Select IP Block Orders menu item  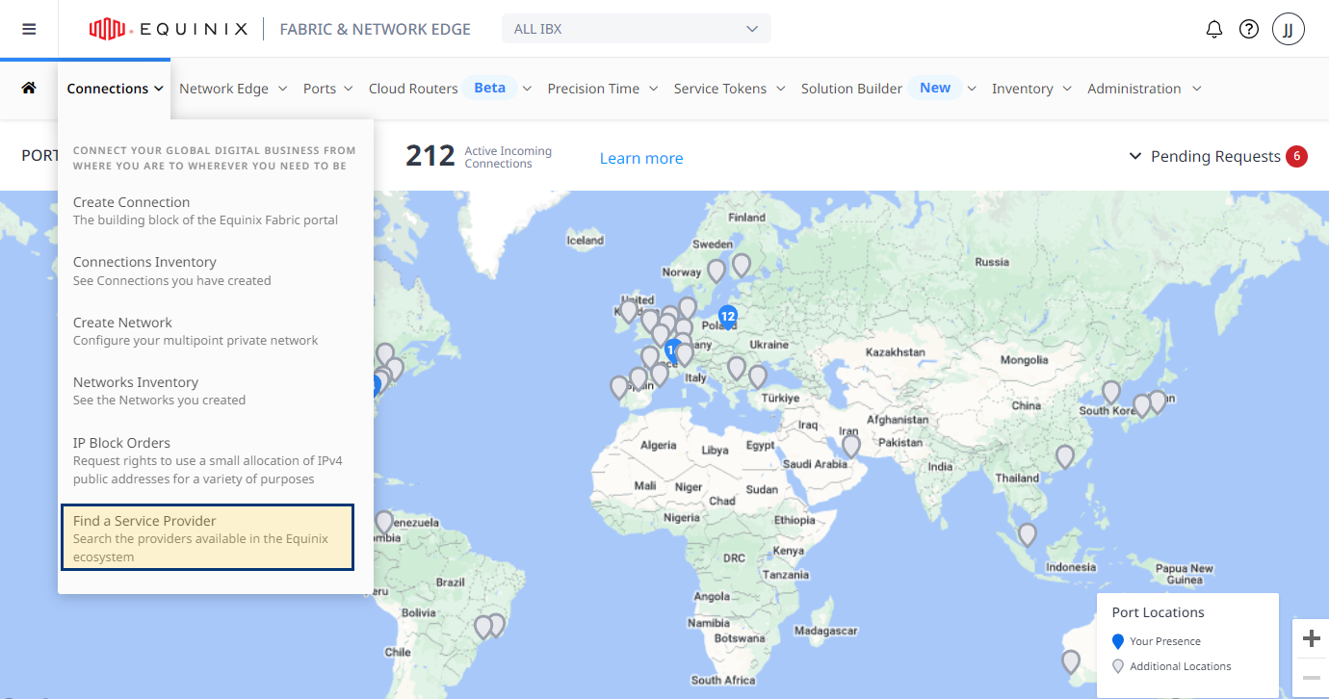click(206, 460)
